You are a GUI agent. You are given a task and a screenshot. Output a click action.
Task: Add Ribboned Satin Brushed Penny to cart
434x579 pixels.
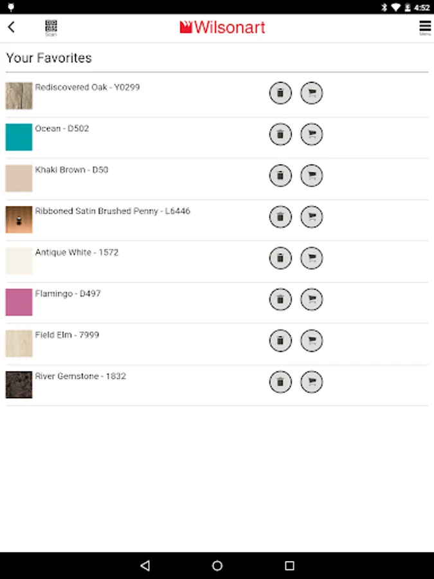(x=311, y=217)
